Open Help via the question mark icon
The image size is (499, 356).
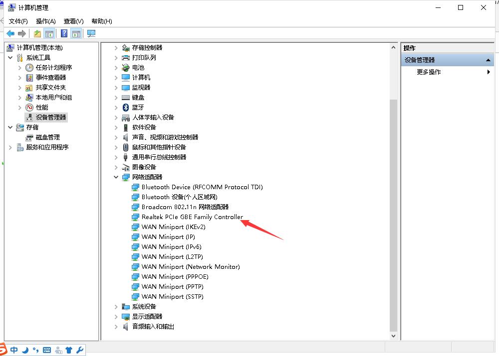(64, 33)
